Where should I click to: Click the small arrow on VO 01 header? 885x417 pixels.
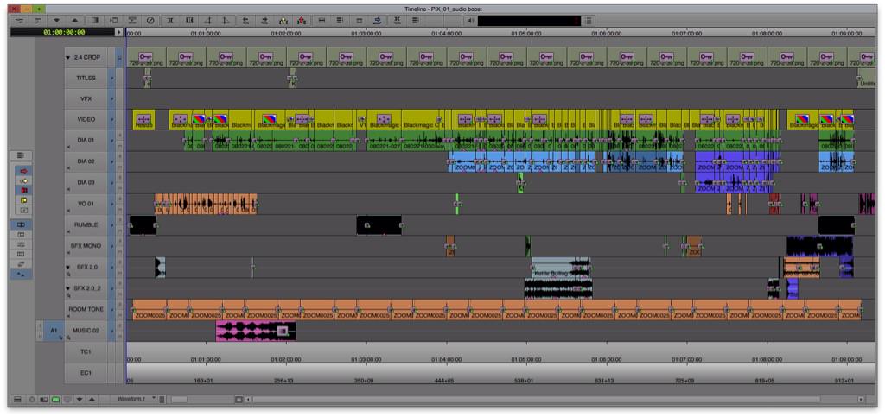(x=68, y=210)
